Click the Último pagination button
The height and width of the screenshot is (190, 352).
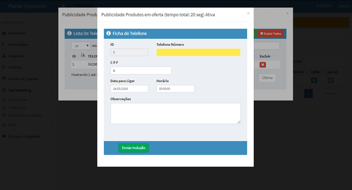coord(267,78)
